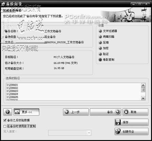Screen dimensions: 152x141
Task: Toggle the 文件过滤器 setting indicator
Action: coord(100,31)
